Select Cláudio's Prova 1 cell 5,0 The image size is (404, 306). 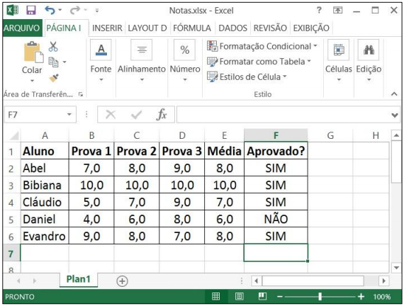91,202
